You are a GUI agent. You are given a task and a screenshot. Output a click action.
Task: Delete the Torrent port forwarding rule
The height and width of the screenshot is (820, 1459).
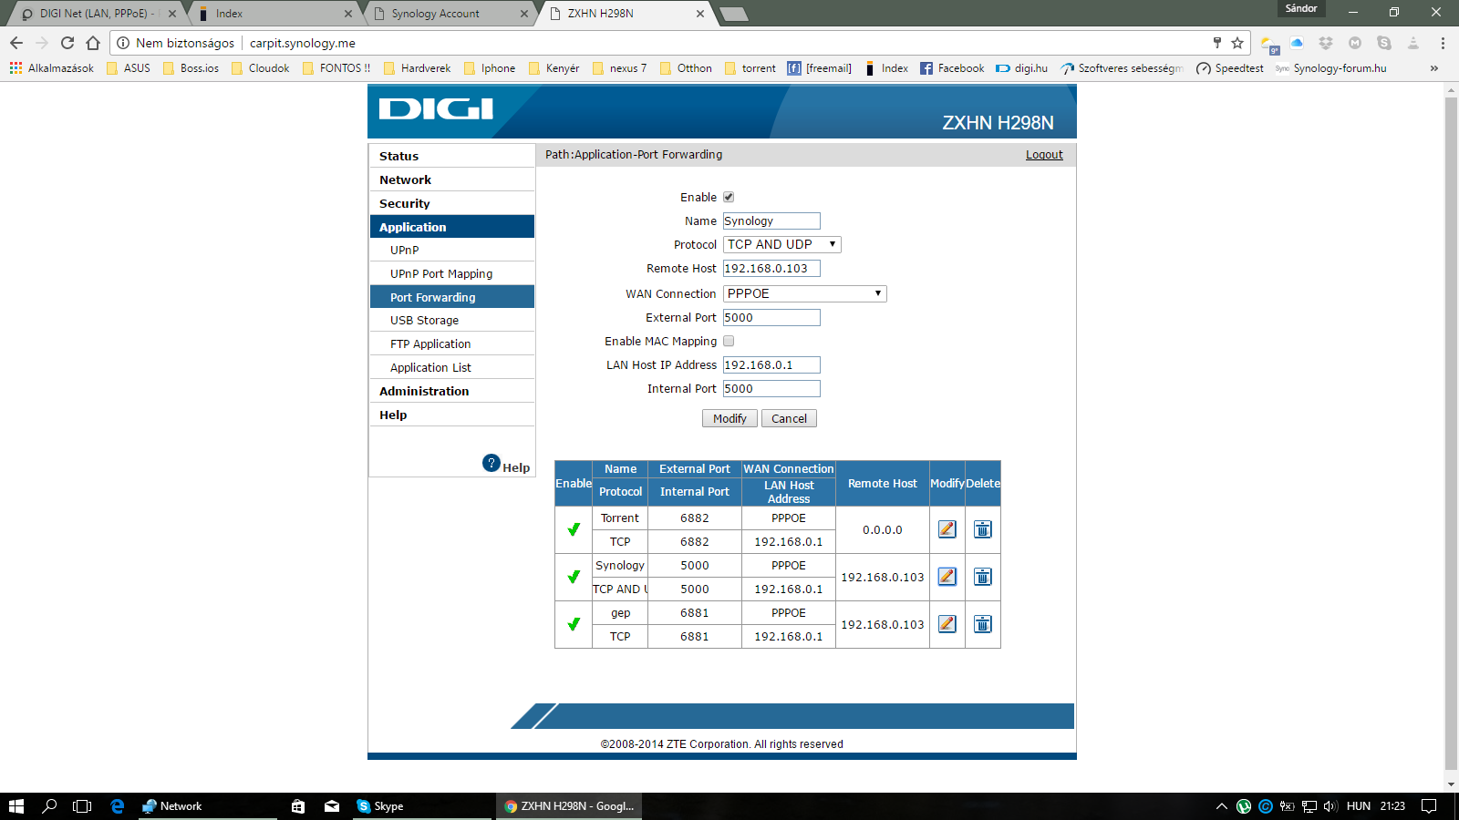click(x=982, y=529)
